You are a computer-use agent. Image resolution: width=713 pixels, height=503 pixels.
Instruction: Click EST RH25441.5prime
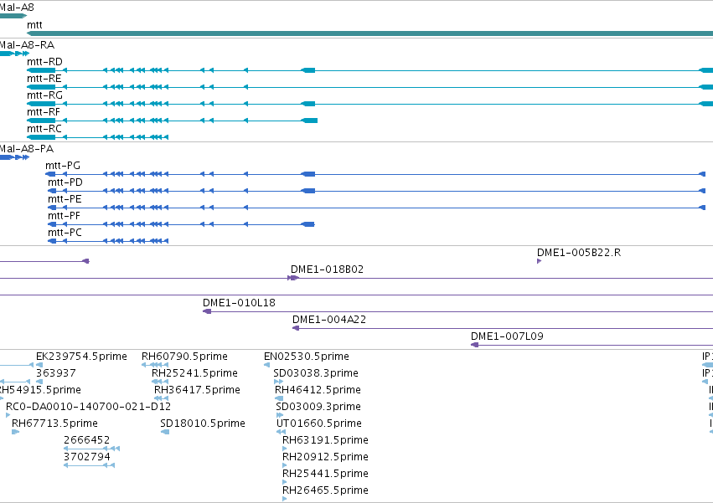click(x=326, y=474)
